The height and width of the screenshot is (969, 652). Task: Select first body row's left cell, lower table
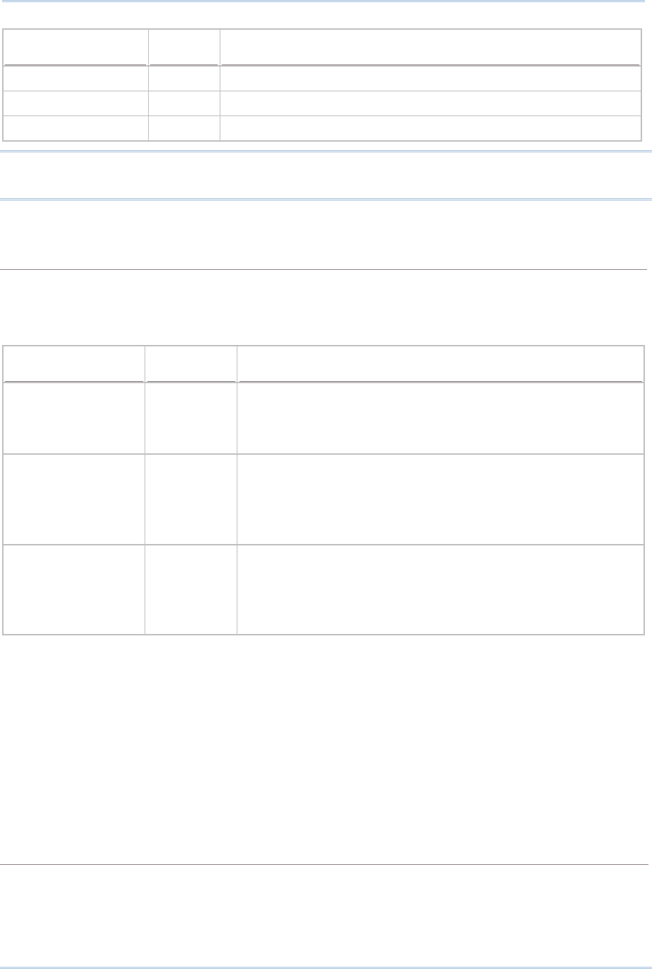pos(74,418)
